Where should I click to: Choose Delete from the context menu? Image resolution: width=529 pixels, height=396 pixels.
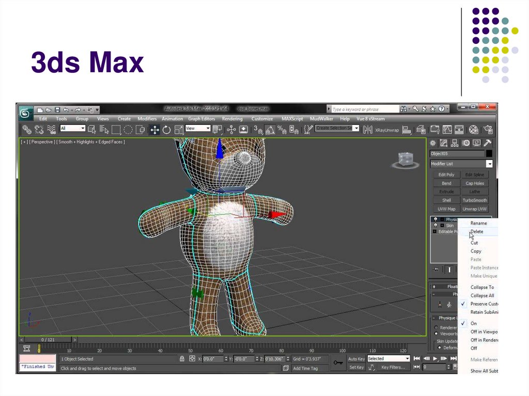pos(477,232)
